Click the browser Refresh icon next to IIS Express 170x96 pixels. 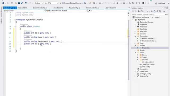coord(85,3)
